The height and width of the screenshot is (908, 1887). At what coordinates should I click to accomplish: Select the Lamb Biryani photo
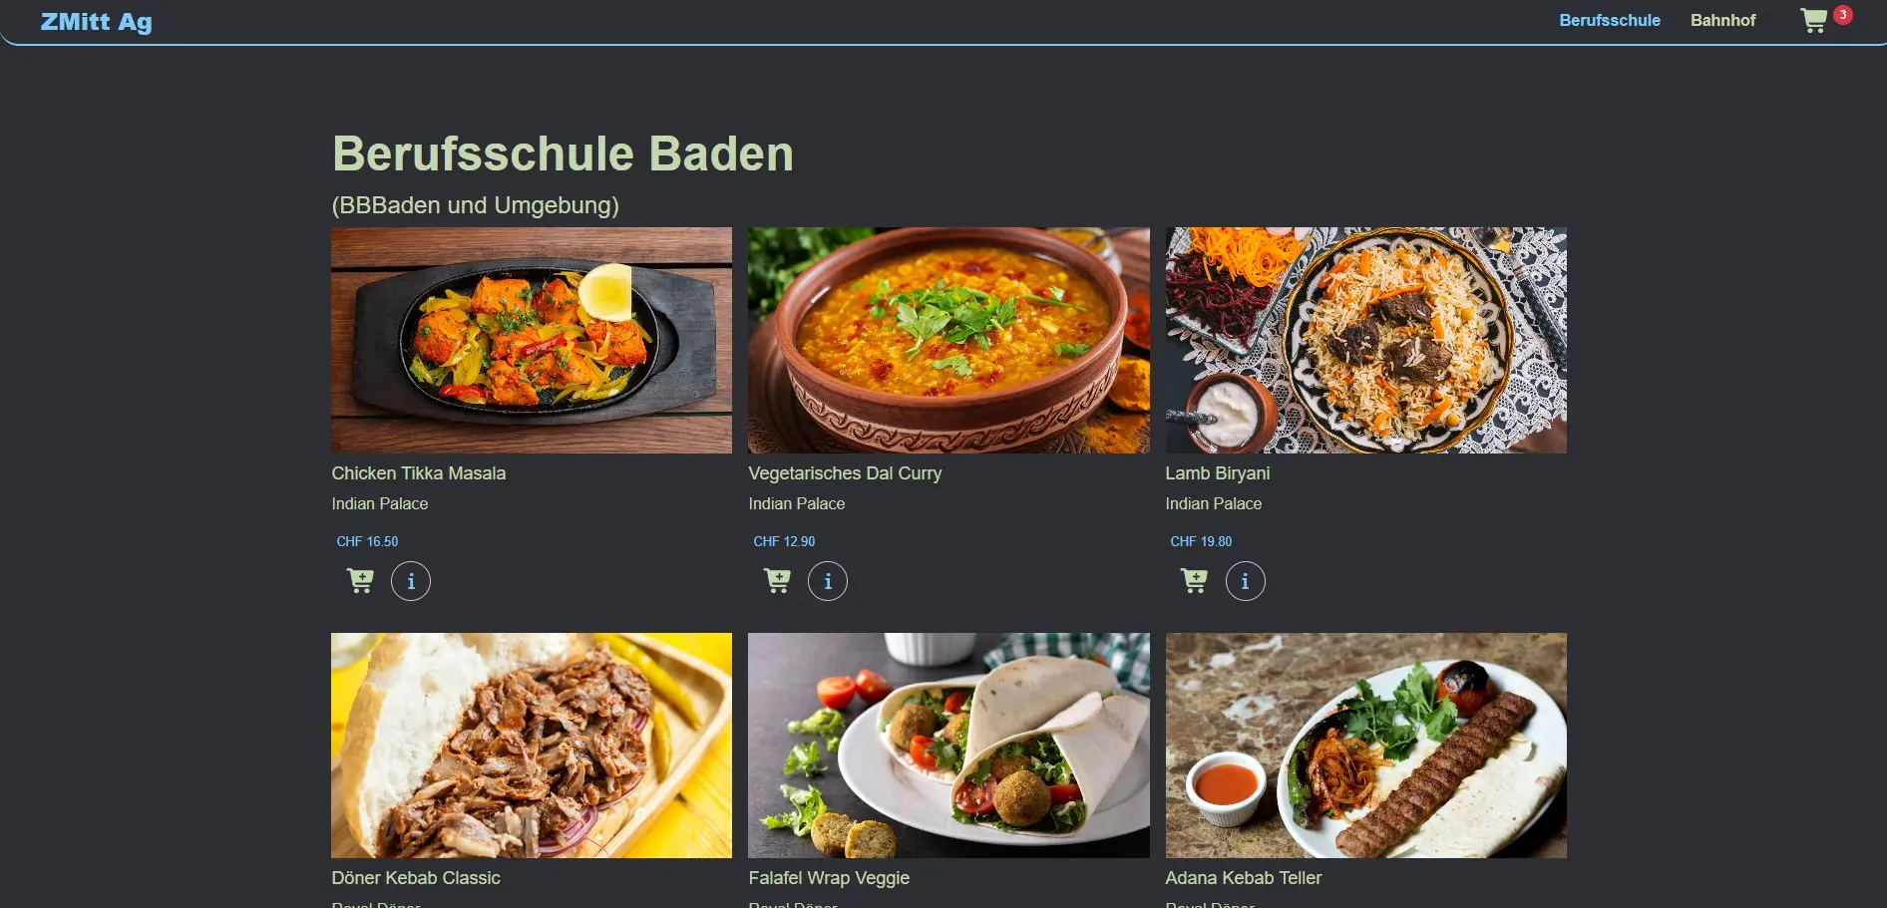coord(1365,340)
